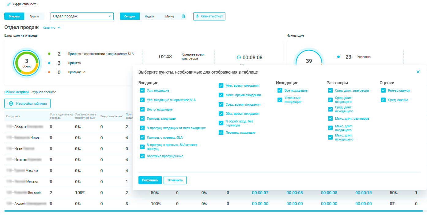Switch to the Неделя period
The width and height of the screenshot is (427, 218).
149,16
